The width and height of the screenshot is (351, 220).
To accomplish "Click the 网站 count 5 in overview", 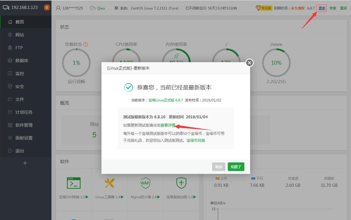I will pos(94,135).
